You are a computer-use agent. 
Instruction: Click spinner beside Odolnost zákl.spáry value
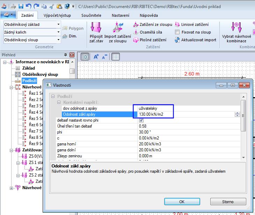(237, 114)
